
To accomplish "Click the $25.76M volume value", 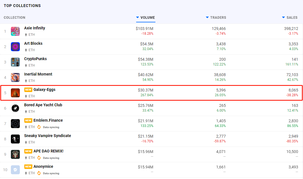I will (x=146, y=105).
